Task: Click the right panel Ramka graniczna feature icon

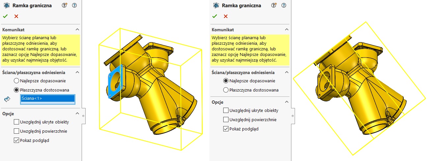Action: [x=216, y=5]
